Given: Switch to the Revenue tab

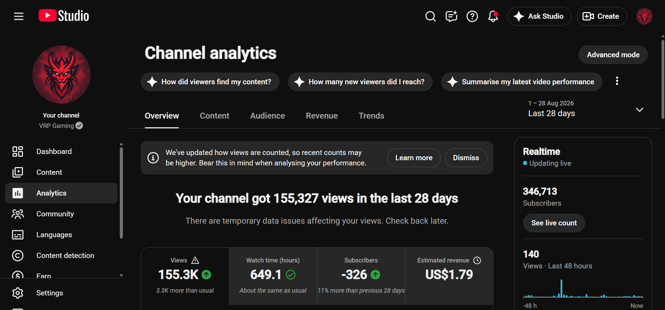Looking at the screenshot, I should [322, 116].
